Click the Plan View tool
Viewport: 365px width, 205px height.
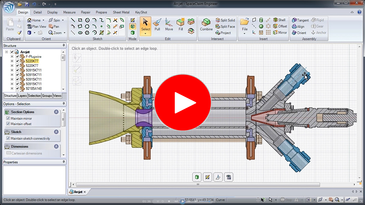click(36, 27)
